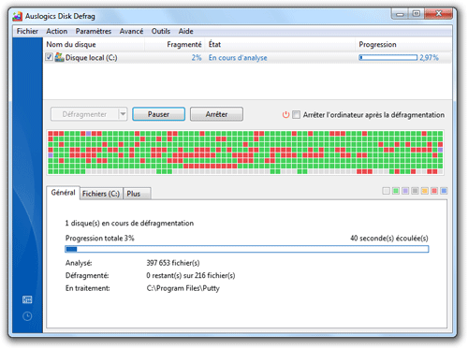Screen dimensions: 468x349
Task: Click the Nom du disque column header
Action: coord(94,45)
